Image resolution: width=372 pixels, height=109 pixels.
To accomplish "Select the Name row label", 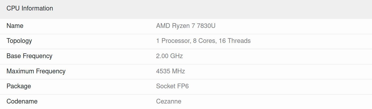I will [x=15, y=26].
